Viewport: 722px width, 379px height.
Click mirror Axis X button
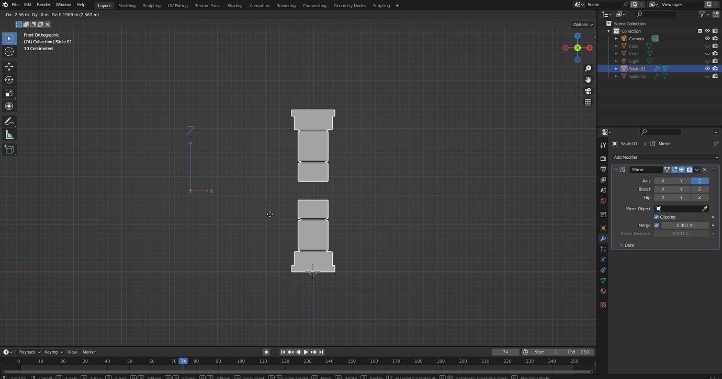tap(663, 181)
